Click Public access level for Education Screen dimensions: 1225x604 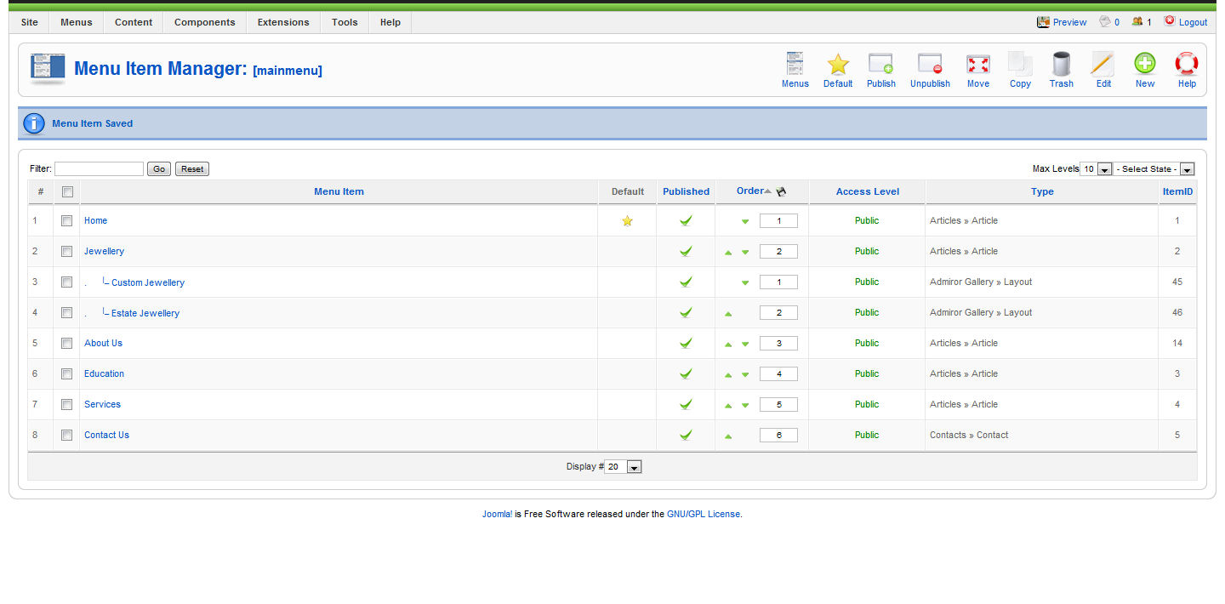tap(867, 373)
